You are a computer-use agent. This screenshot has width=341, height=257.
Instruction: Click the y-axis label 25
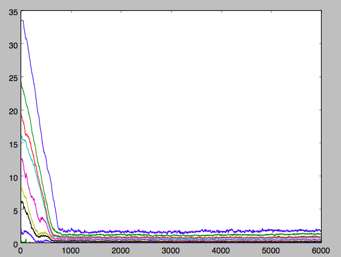(x=13, y=79)
